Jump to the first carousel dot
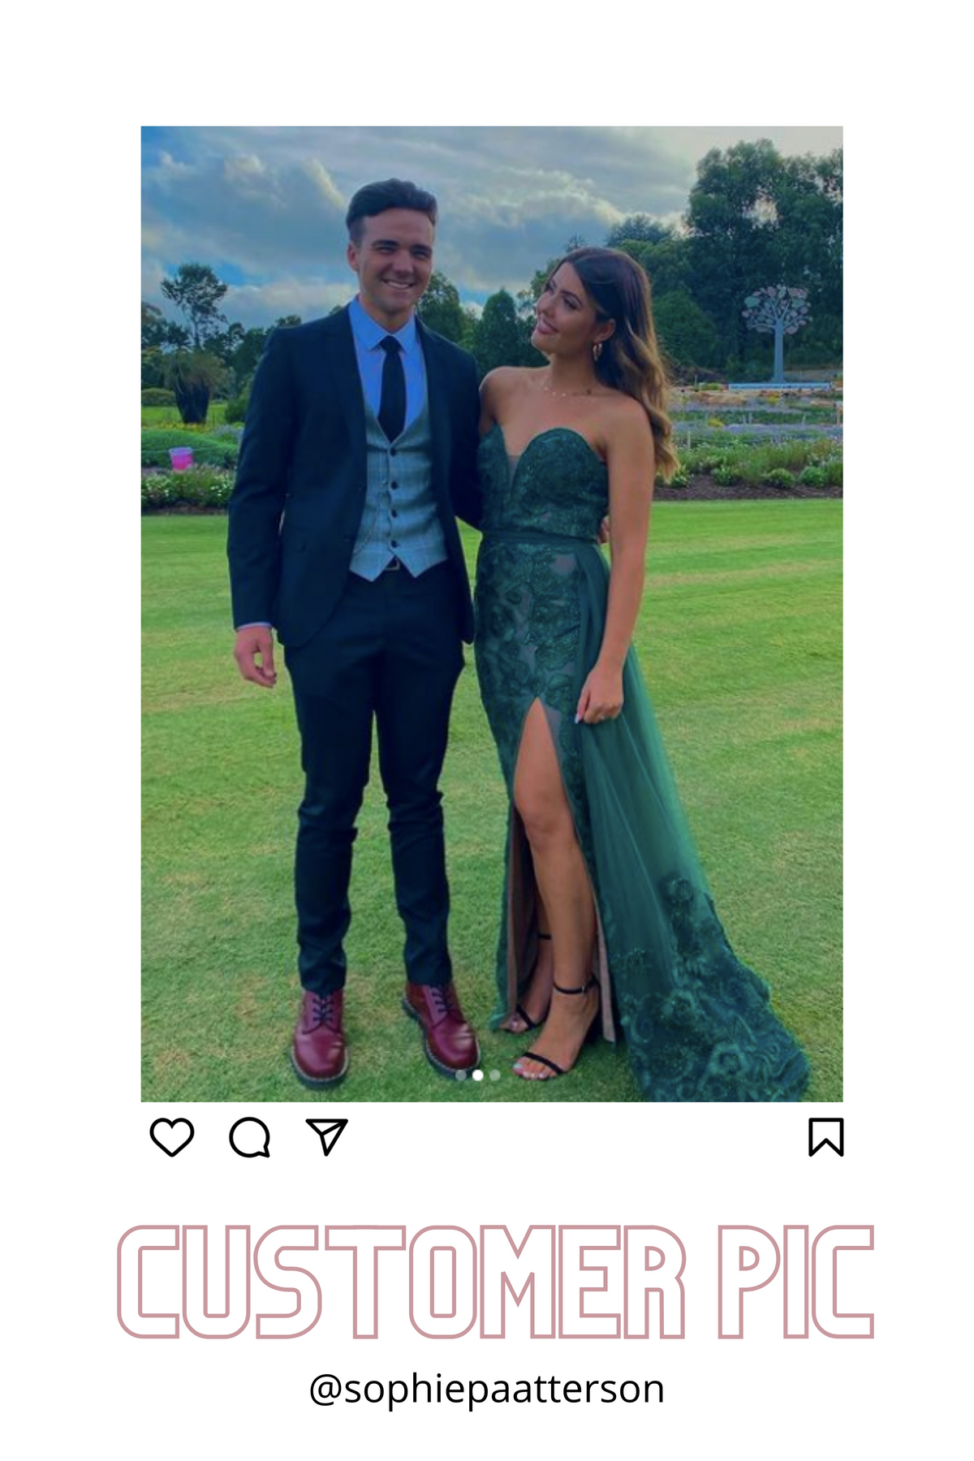 coord(461,1075)
